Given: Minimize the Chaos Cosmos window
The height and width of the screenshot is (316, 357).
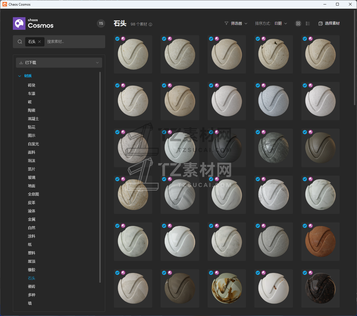Looking at the screenshot, I should click(325, 4).
